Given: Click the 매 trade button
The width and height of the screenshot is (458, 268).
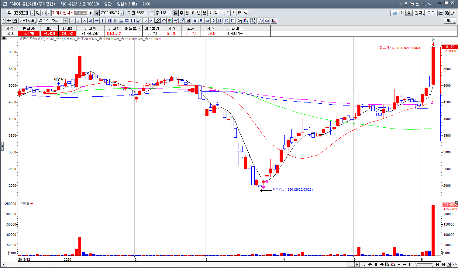Looking at the screenshot, I should pos(403,13).
